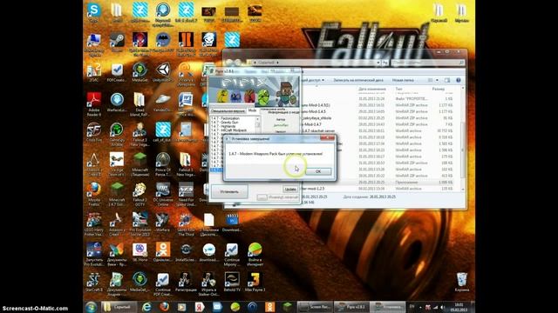The width and height of the screenshot is (558, 313).
Task: Click the Explorer search field
Action: pos(427,63)
